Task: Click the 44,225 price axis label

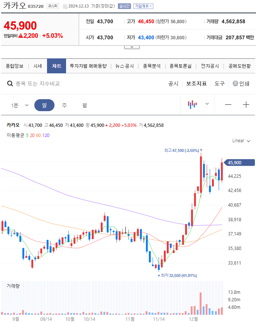Action: (234, 176)
